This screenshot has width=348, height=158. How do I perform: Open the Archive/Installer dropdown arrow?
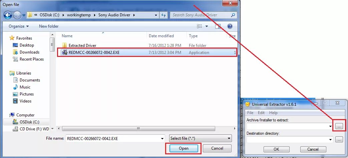click(x=331, y=126)
